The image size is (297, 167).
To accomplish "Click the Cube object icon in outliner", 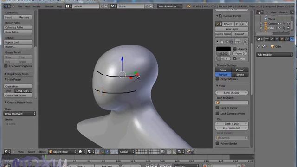I will pos(266,28).
